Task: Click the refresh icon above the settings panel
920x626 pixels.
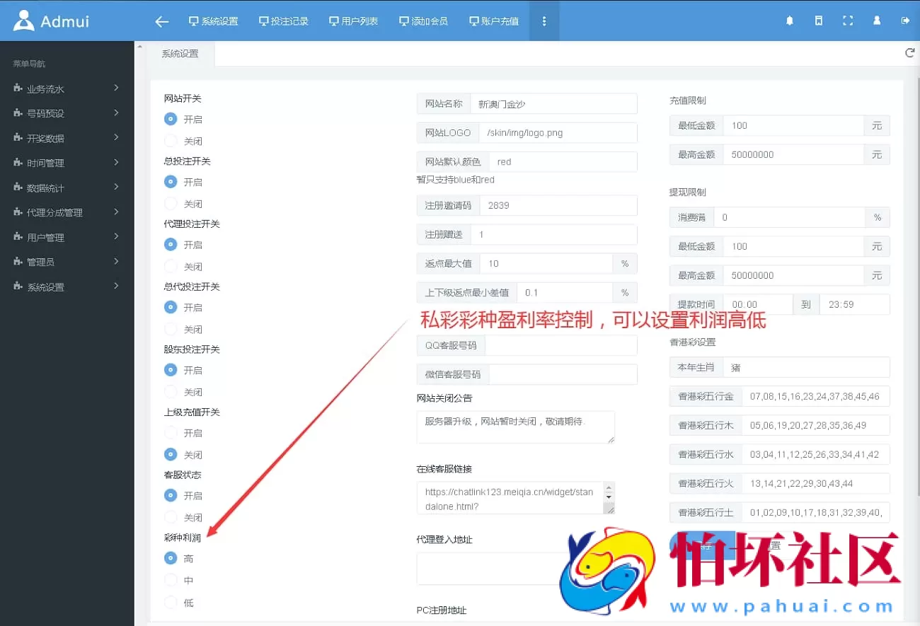Action: (909, 52)
